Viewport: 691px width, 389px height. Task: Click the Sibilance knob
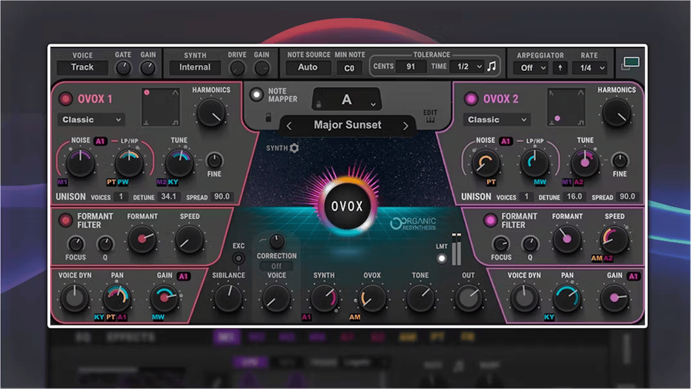pos(228,298)
